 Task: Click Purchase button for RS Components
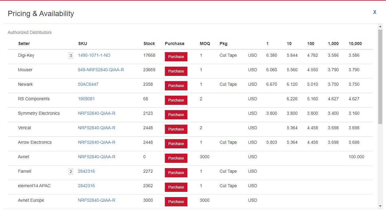(x=176, y=100)
